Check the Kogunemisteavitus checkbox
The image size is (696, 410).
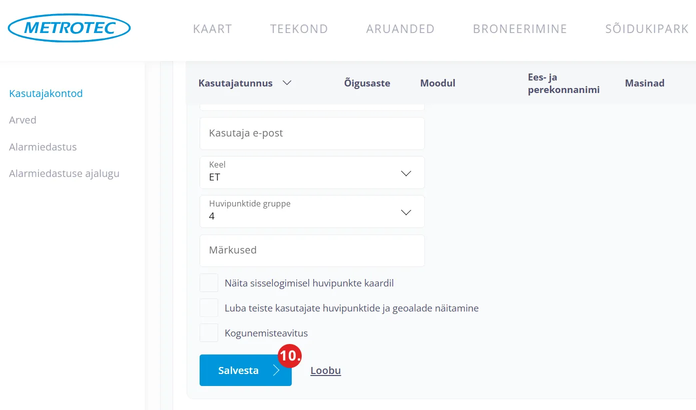(209, 333)
